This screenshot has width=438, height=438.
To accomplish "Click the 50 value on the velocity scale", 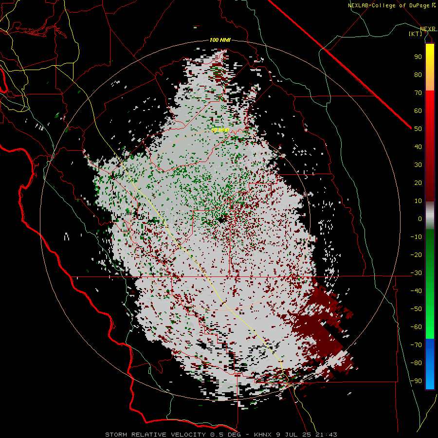I will [x=418, y=129].
